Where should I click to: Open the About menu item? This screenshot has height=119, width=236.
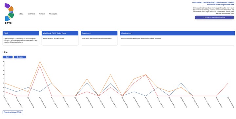click(21, 14)
